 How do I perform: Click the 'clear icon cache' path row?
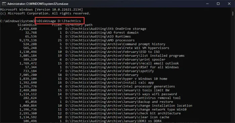[117, 117]
